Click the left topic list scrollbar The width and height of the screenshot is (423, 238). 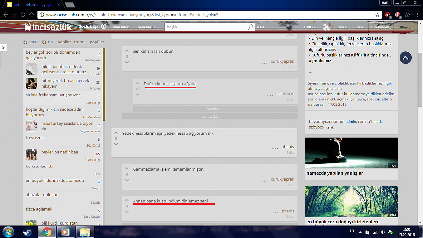pos(104,84)
